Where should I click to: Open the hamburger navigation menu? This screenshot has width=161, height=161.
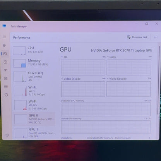point(5,37)
